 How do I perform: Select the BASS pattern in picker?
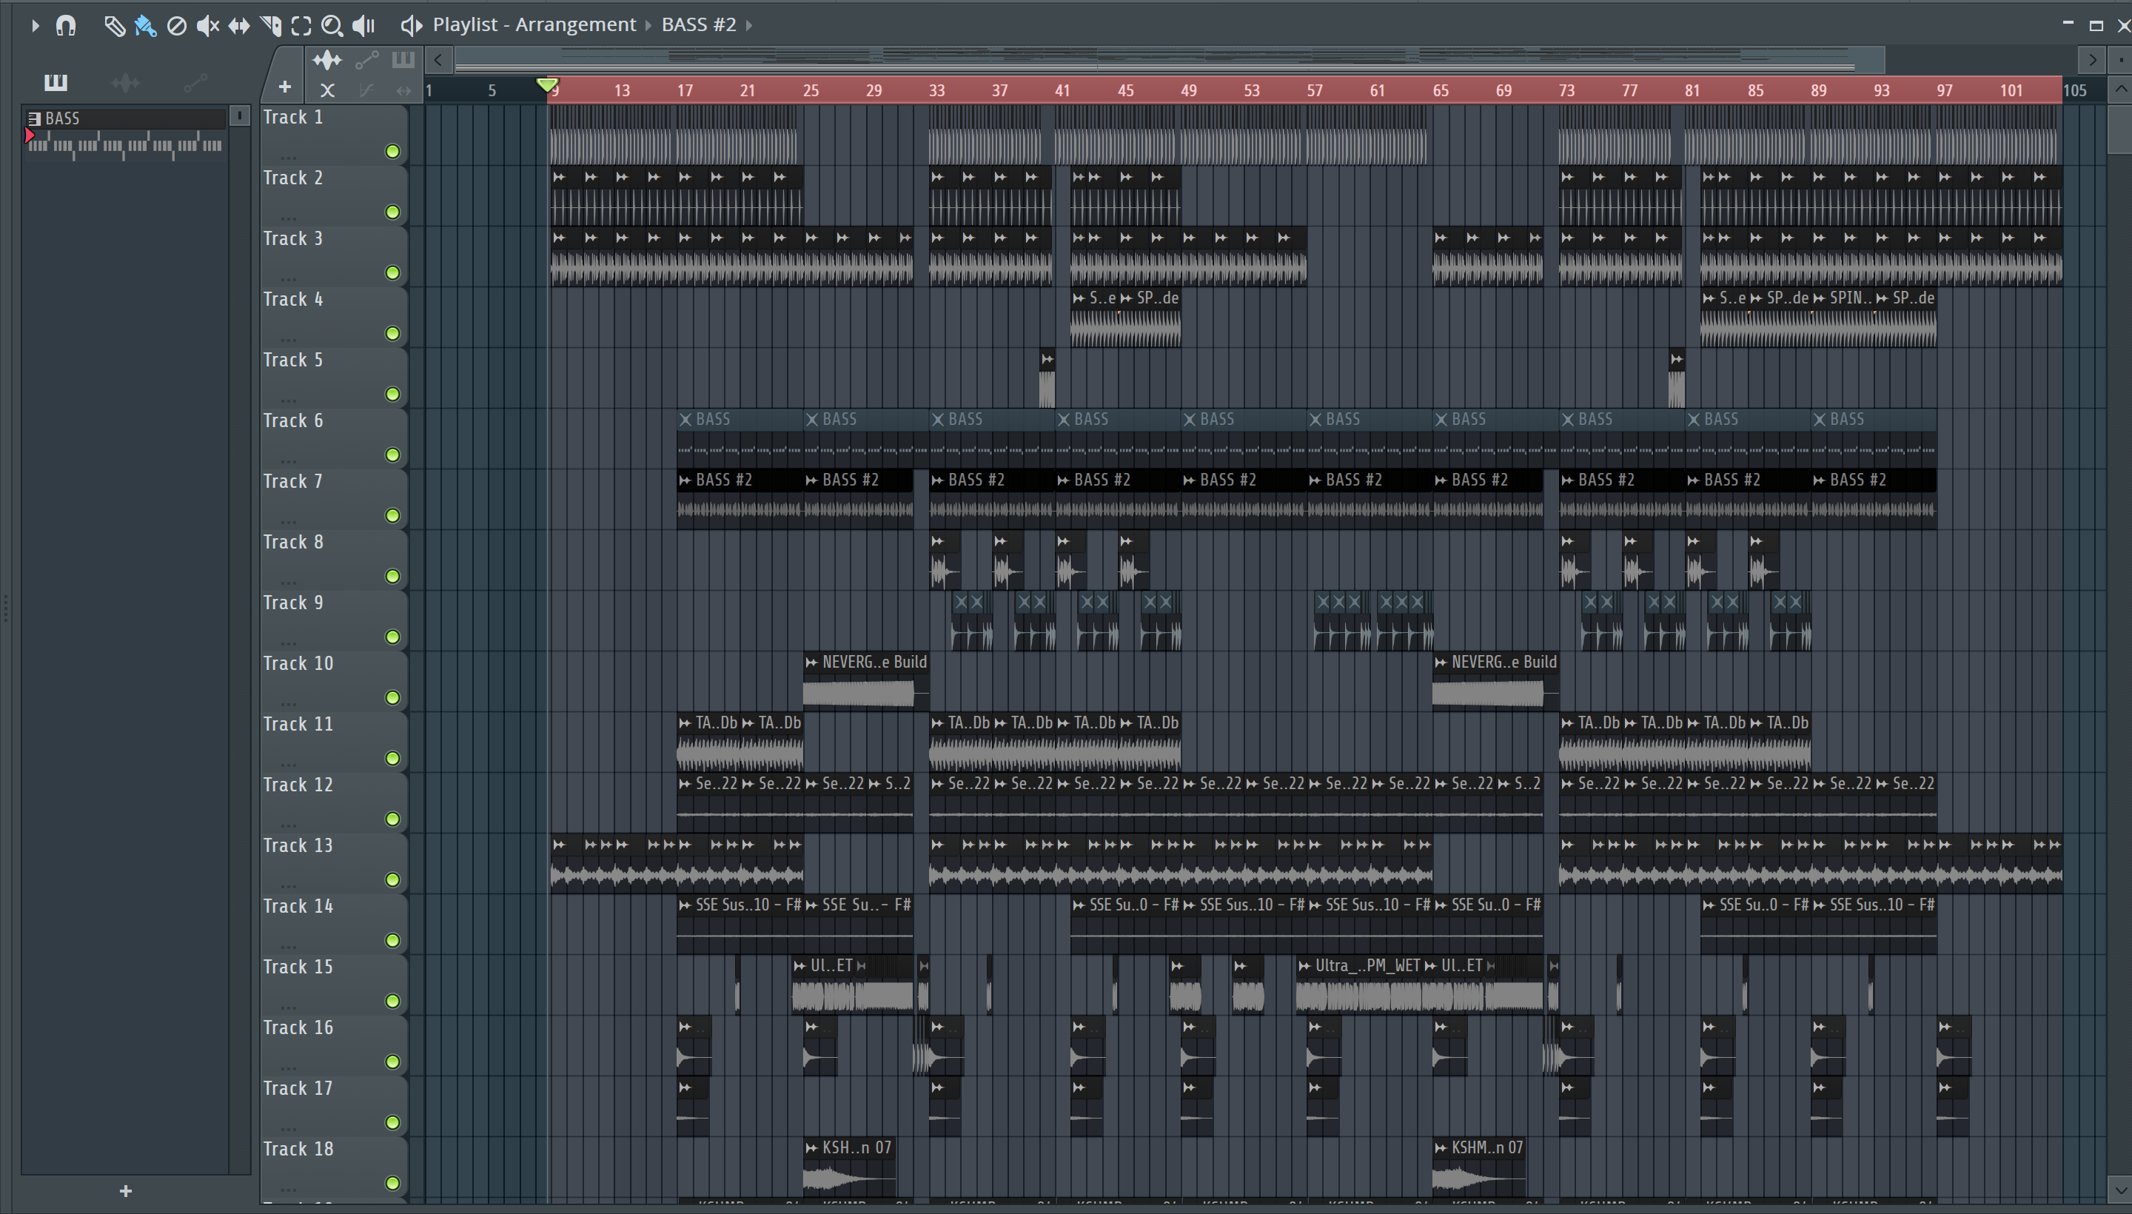click(x=125, y=118)
